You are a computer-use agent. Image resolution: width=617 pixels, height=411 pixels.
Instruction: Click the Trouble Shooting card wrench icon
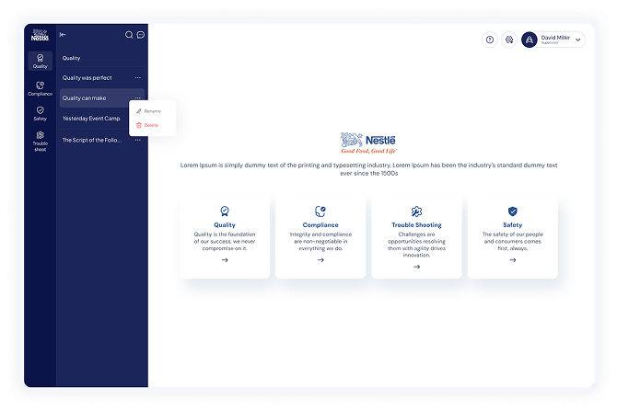tap(416, 211)
